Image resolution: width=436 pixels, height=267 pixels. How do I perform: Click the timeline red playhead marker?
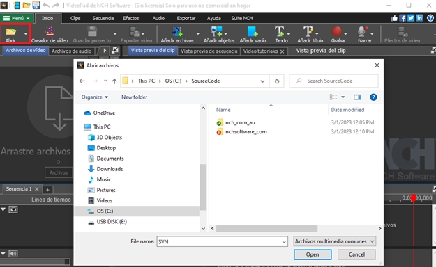(414, 198)
